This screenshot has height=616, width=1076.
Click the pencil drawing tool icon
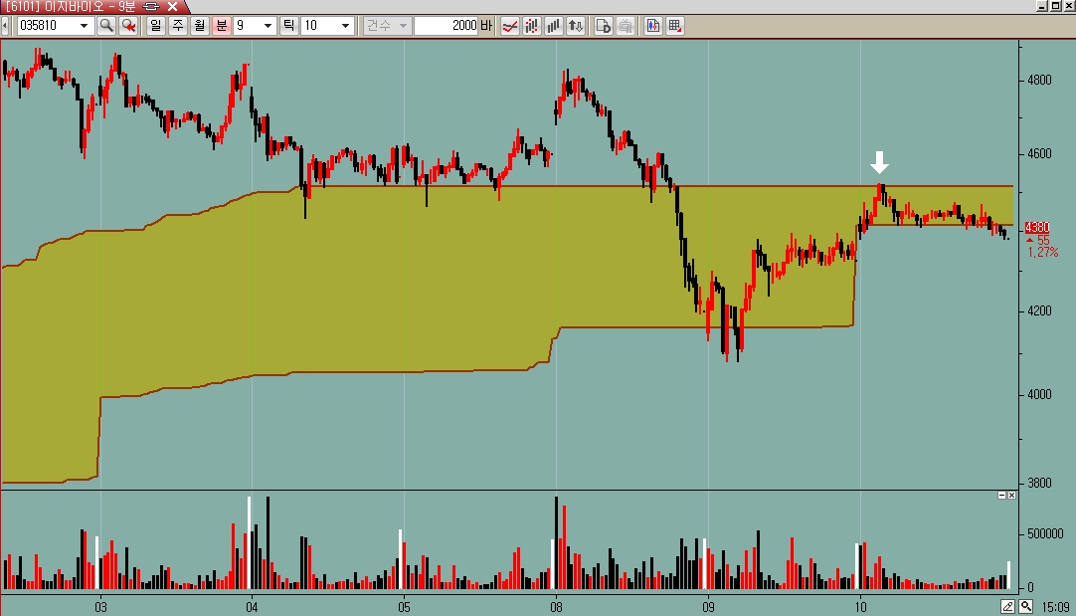click(1008, 606)
